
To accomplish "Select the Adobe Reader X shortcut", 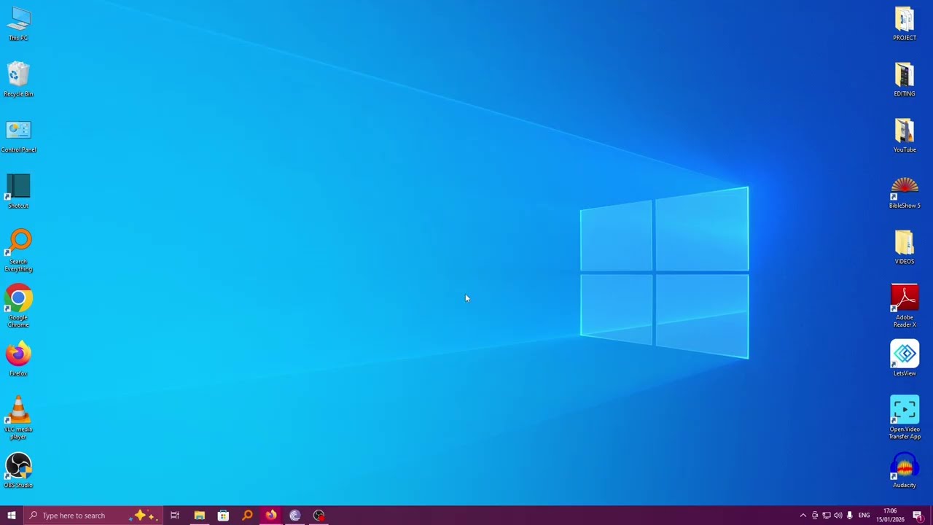I will [905, 306].
